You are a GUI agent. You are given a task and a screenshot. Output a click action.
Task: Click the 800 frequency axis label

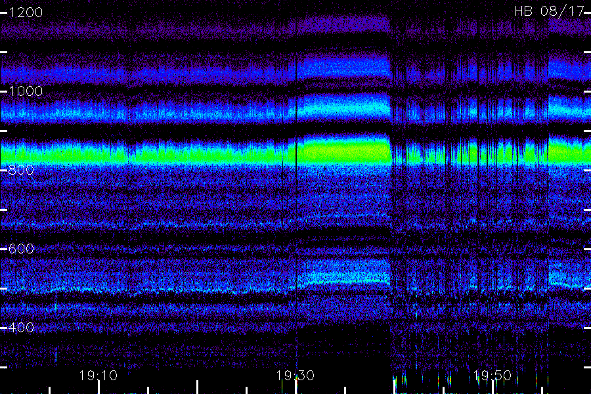tap(21, 169)
